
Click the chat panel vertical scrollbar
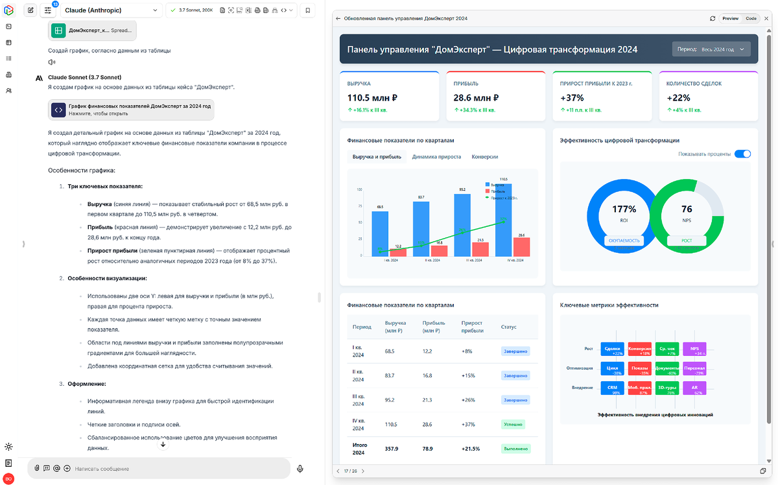click(x=318, y=298)
